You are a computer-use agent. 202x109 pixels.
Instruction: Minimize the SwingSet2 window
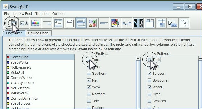(x=178, y=7)
